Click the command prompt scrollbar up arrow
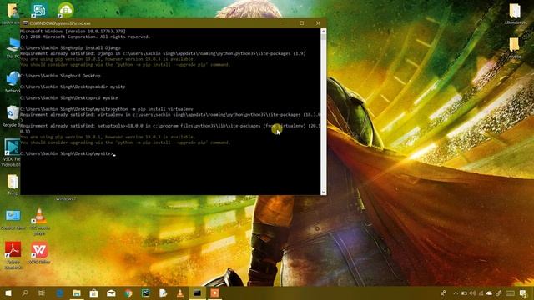 323,31
